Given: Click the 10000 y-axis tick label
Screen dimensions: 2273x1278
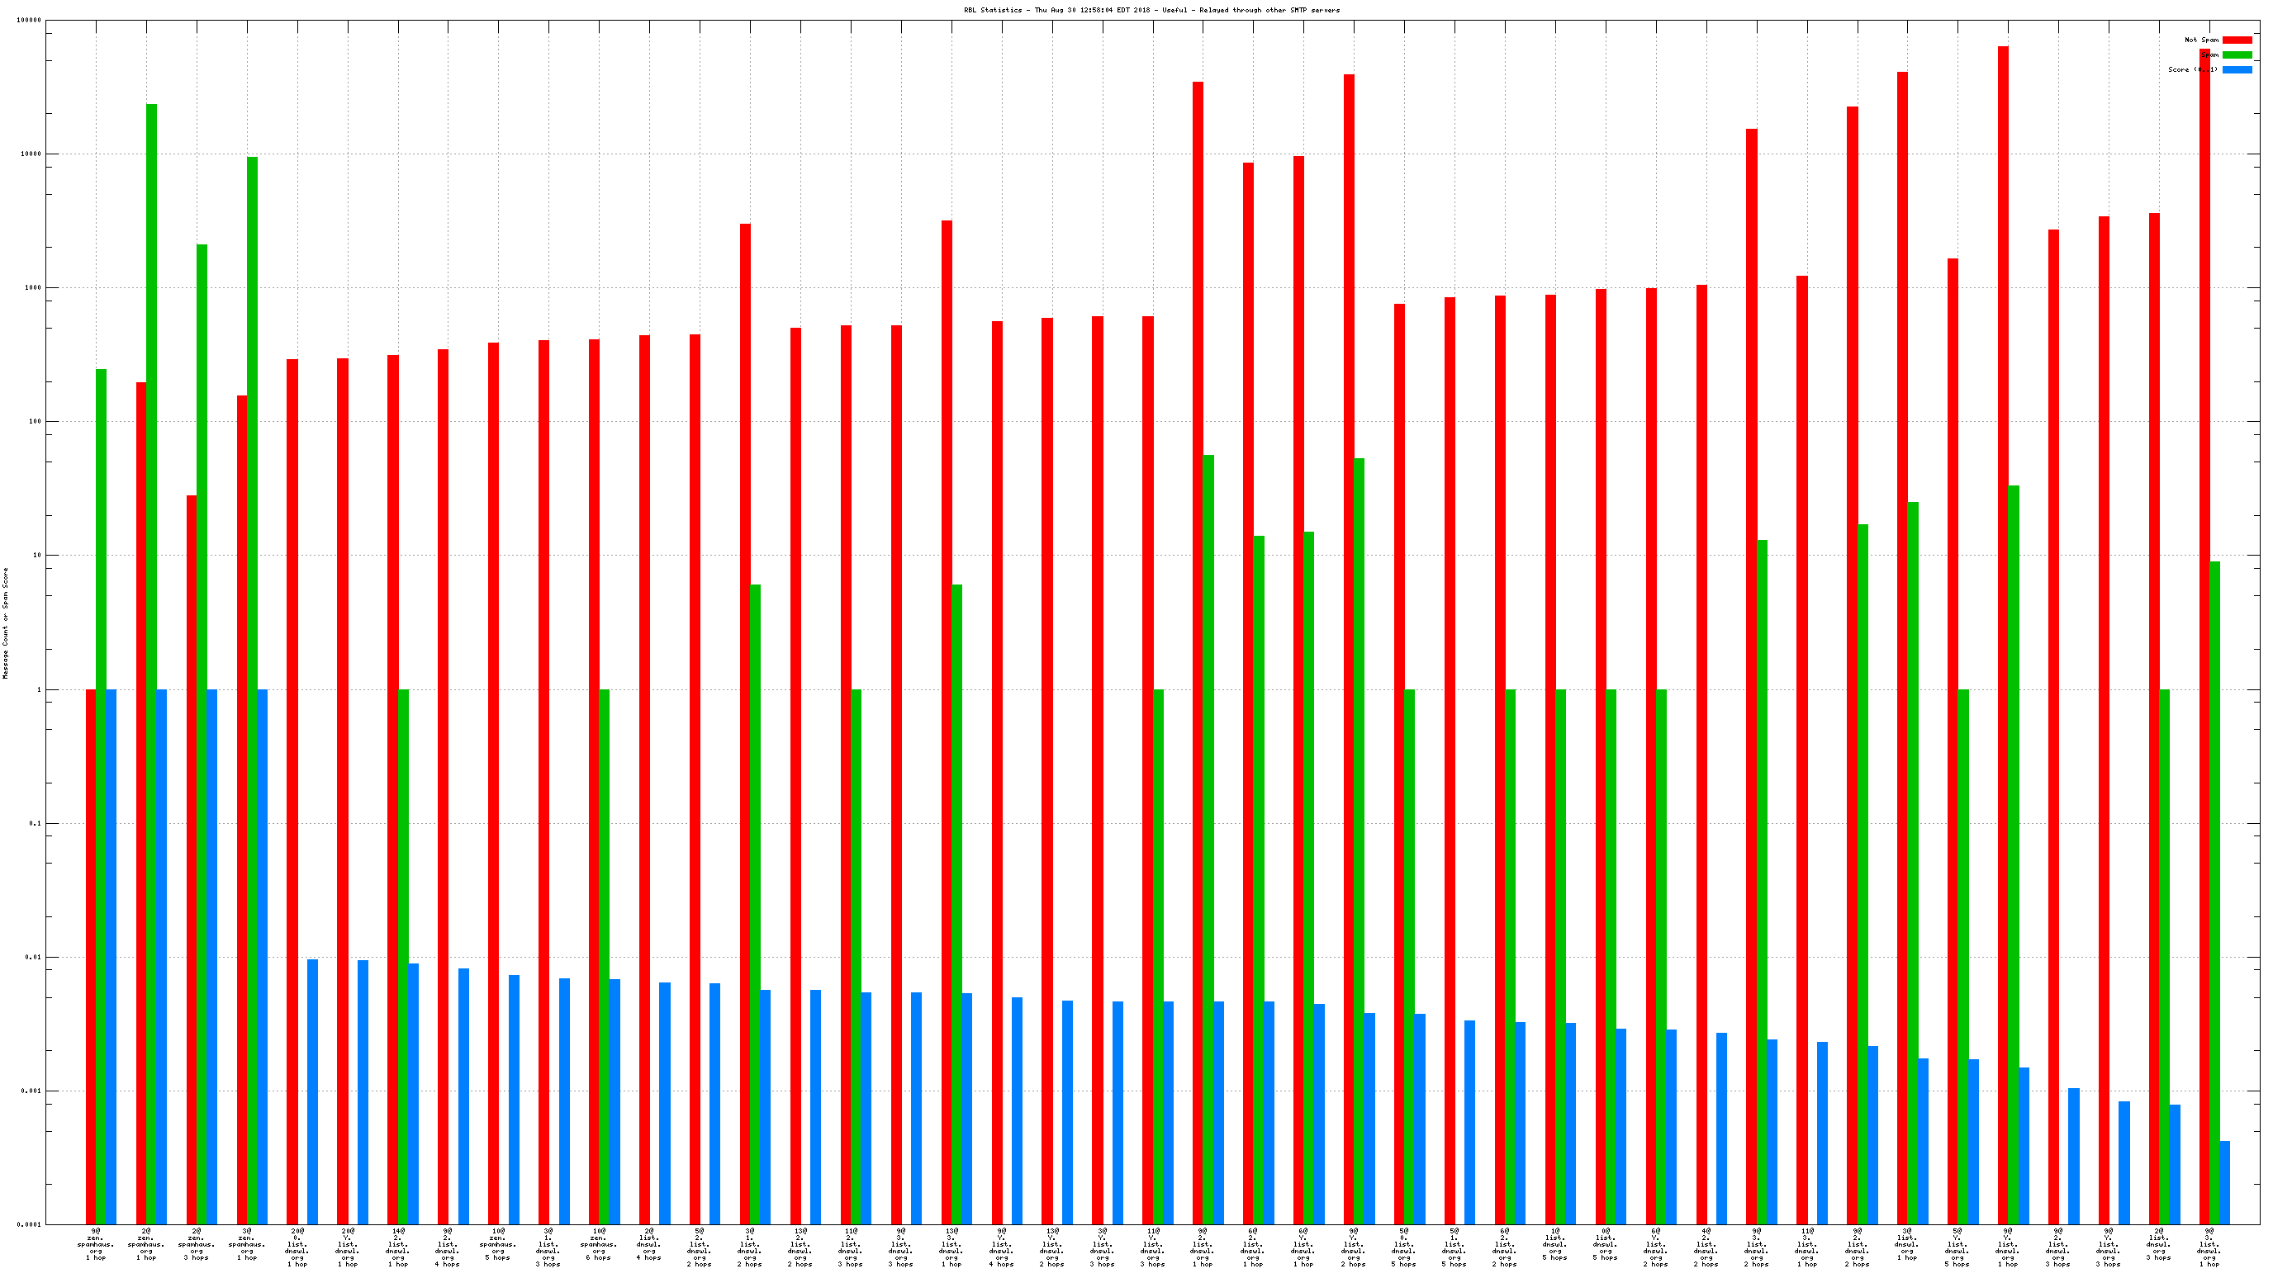Looking at the screenshot, I should pos(30,154).
